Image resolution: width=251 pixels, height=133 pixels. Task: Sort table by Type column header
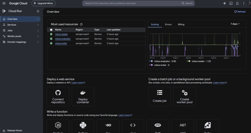(97, 30)
